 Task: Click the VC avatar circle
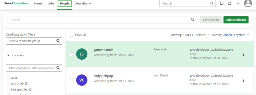[82, 80]
